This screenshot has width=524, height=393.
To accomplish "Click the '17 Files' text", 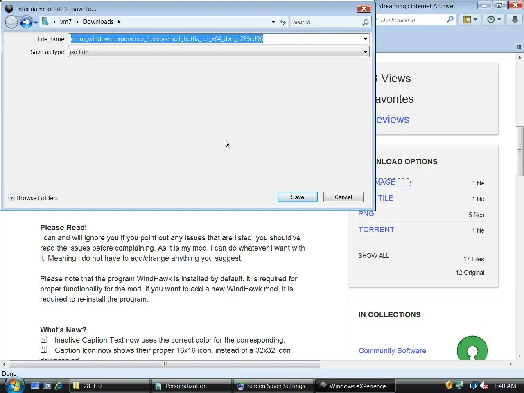I will [x=474, y=259].
